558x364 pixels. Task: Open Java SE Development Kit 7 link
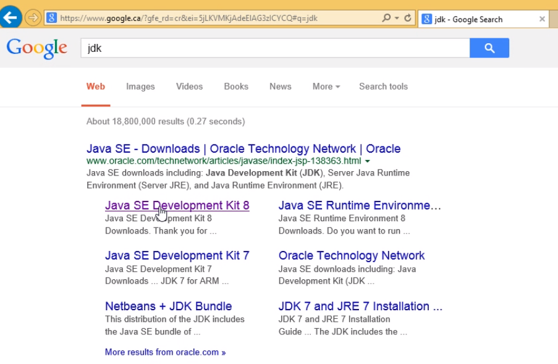[177, 255]
